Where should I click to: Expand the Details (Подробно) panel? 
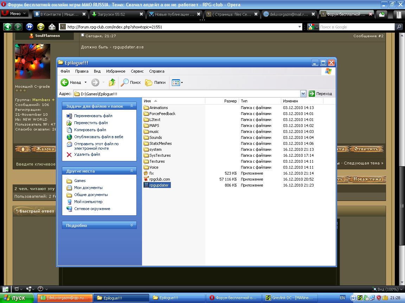tap(132, 225)
